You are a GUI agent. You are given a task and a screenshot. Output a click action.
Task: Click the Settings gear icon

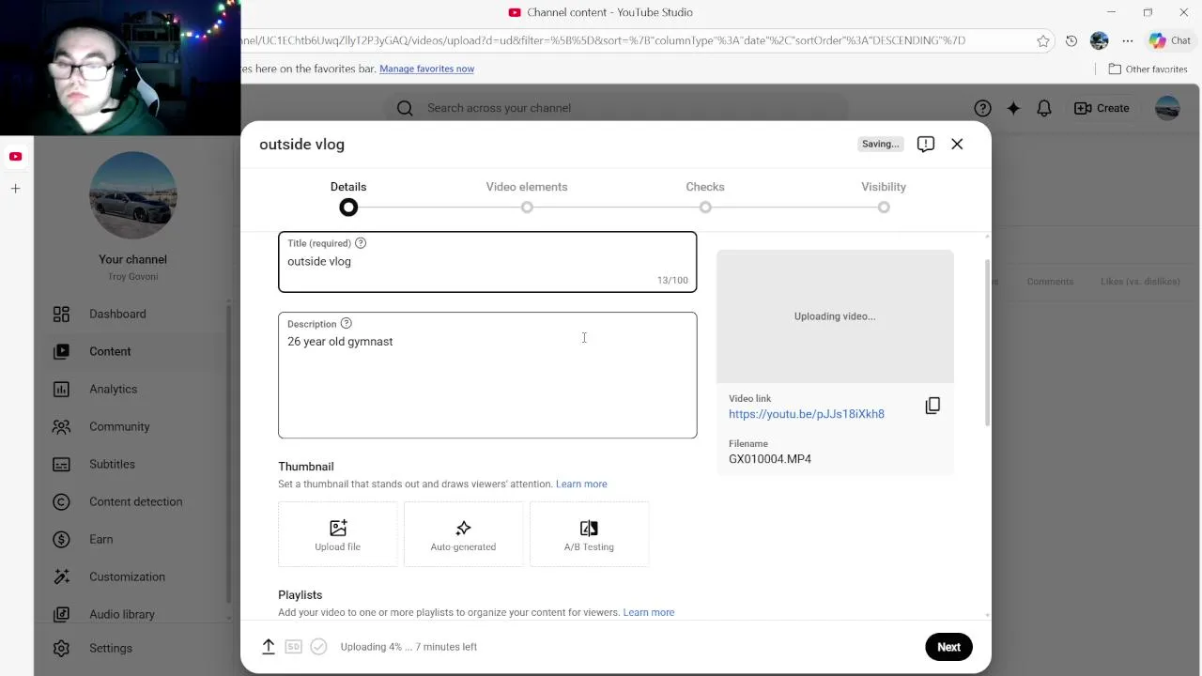(x=61, y=648)
